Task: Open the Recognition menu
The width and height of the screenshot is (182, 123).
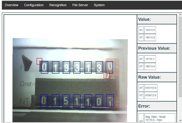Action: tap(58, 5)
